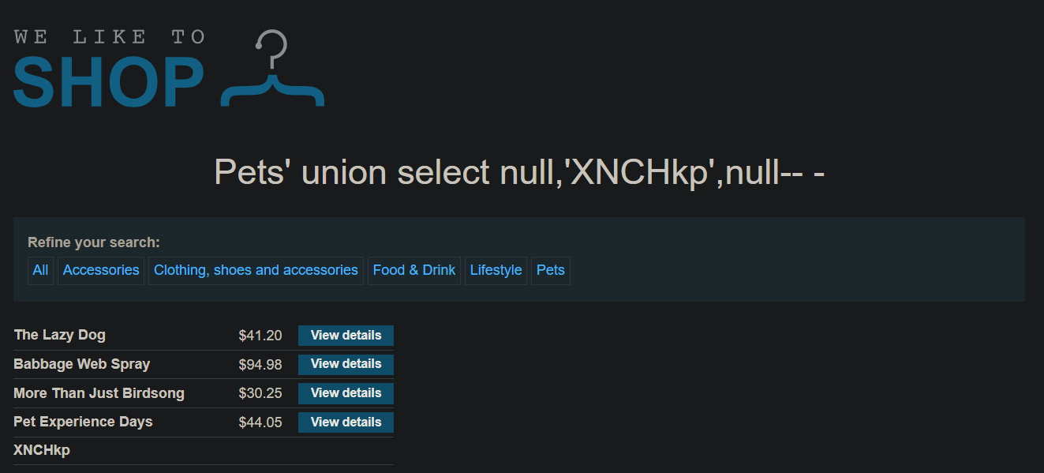The image size is (1044, 473).
Task: Select the Pets category link
Action: tap(551, 270)
